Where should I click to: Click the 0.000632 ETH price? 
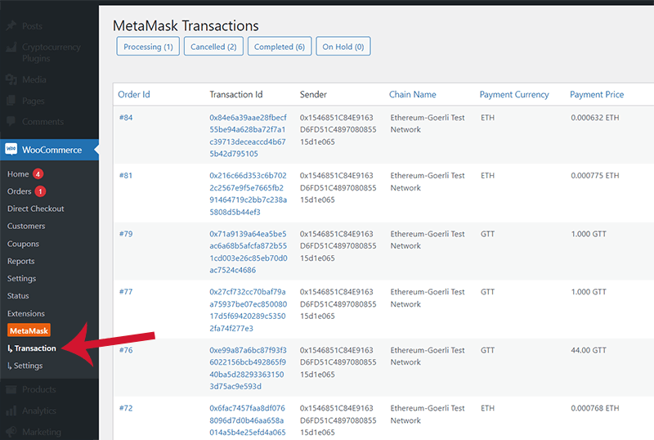pos(595,117)
